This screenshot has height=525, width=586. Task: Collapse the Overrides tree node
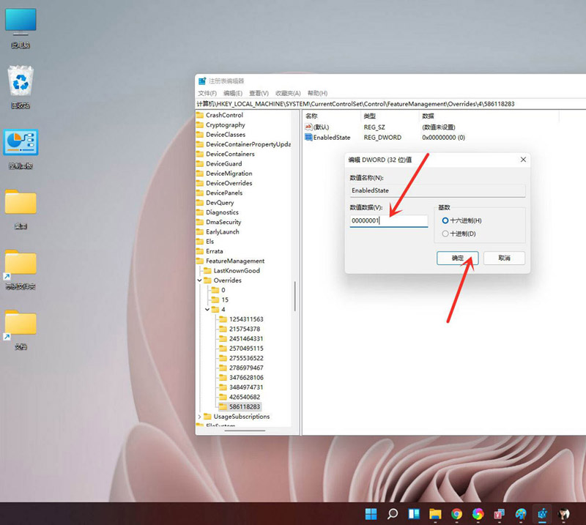coord(200,280)
